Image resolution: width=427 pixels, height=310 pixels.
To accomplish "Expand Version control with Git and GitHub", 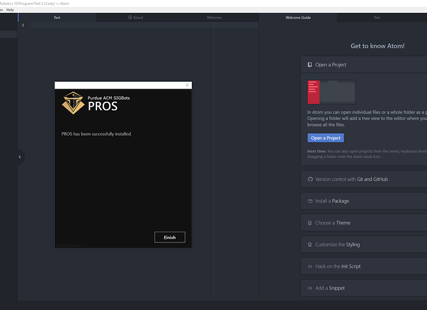I will 364,179.
